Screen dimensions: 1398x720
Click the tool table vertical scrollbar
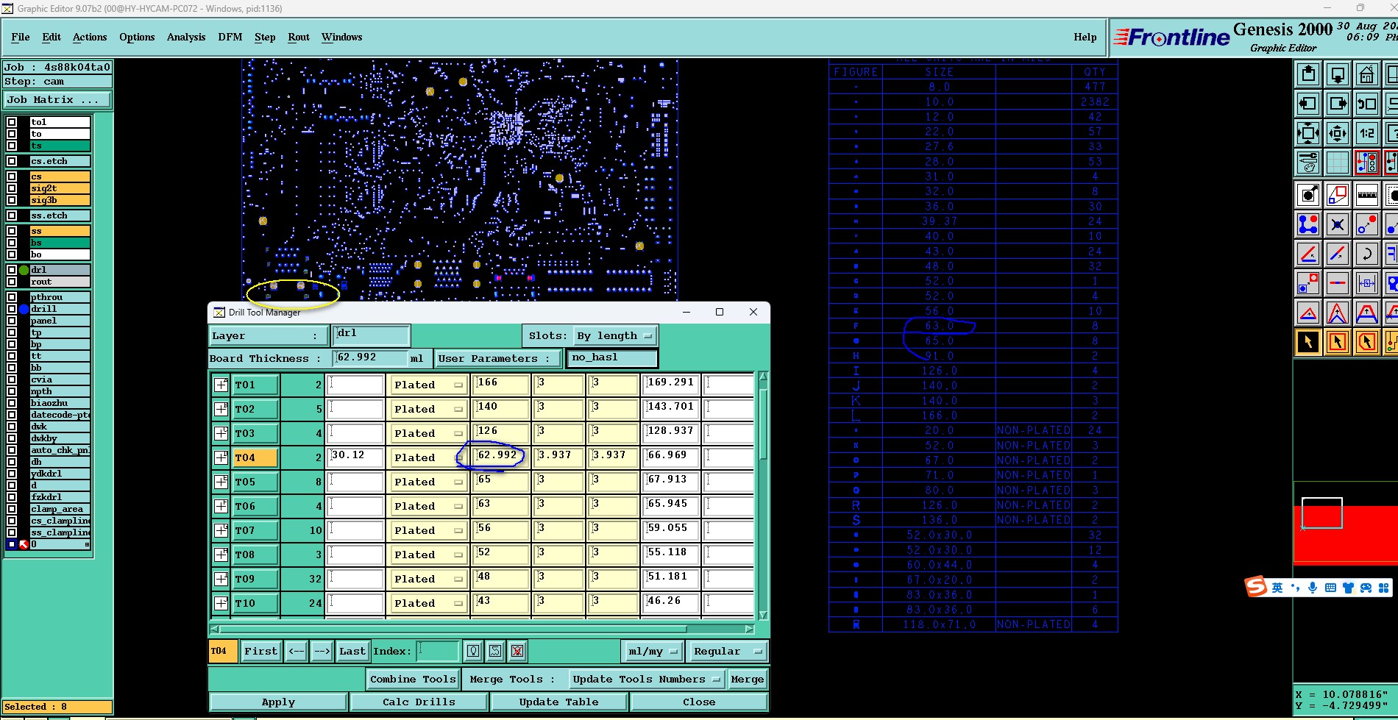(x=763, y=496)
